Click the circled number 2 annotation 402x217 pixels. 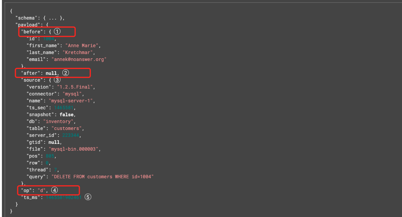[65, 73]
